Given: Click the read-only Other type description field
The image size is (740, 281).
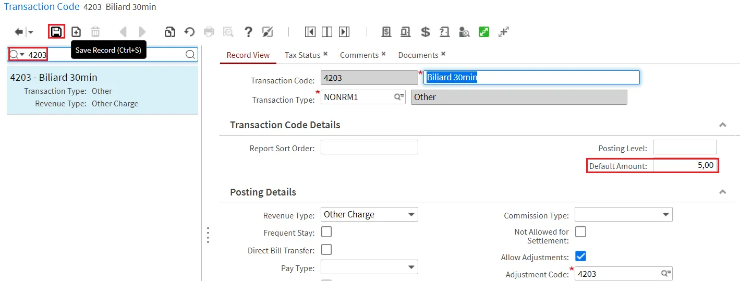Looking at the screenshot, I should pos(519,97).
